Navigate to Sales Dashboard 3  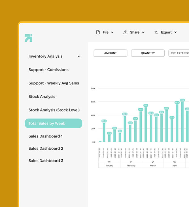click(46, 161)
